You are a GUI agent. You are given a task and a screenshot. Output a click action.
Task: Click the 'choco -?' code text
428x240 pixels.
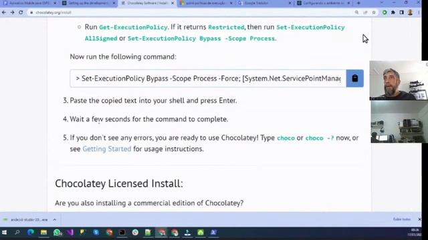tap(320, 138)
